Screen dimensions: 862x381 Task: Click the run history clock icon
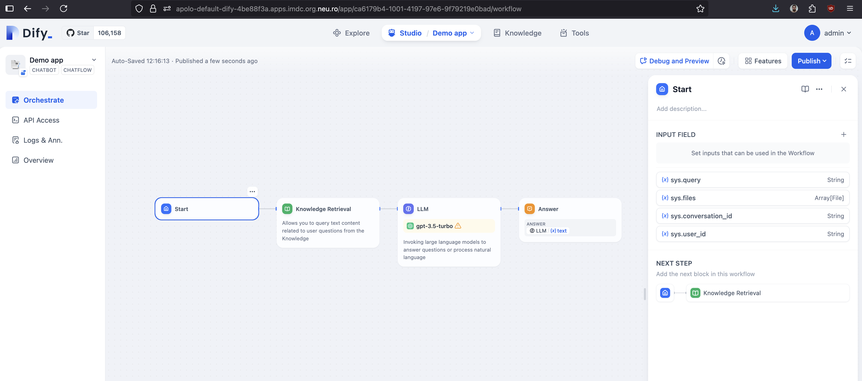pyautogui.click(x=721, y=61)
